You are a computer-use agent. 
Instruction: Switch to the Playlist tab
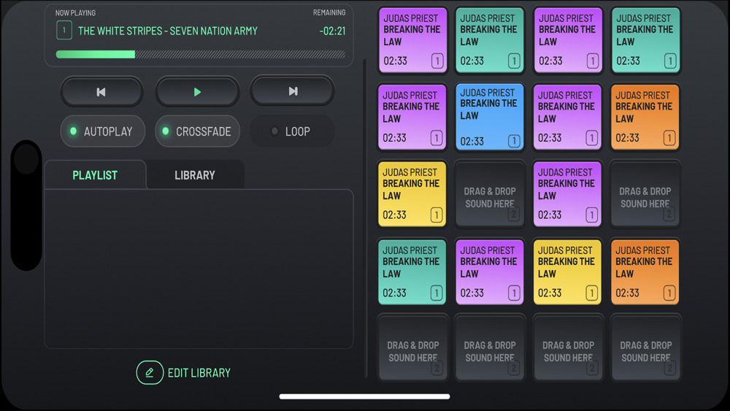coord(95,175)
